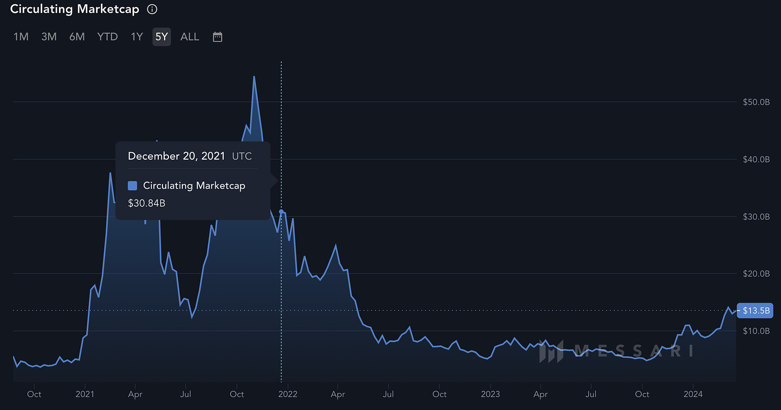Click the highlighted data point on the dotted line
The height and width of the screenshot is (410, 781).
(x=282, y=212)
